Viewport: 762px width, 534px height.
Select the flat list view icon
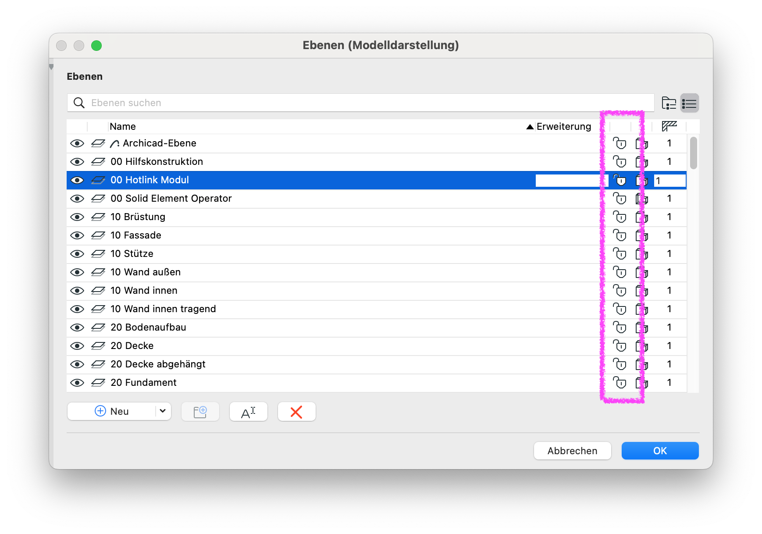point(689,103)
